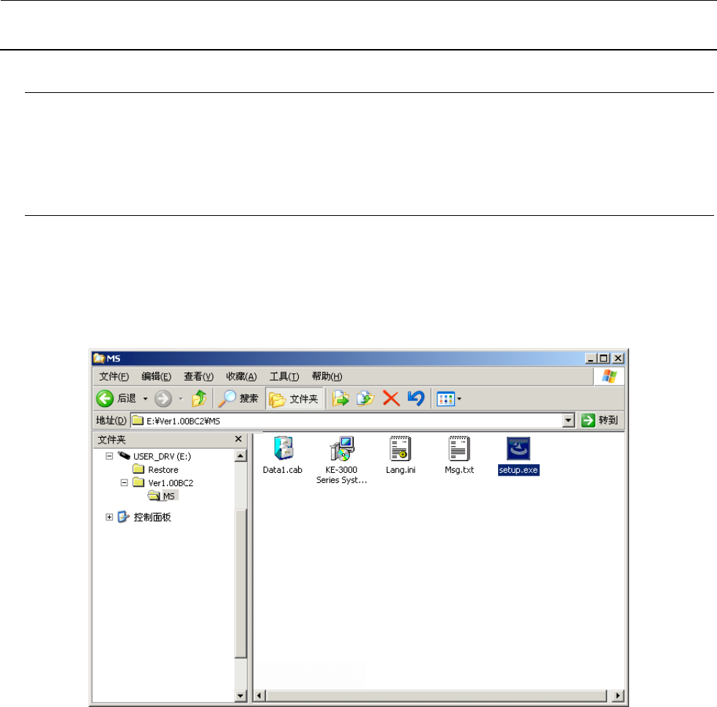This screenshot has height=707, width=717.
Task: Select the setup.exe file icon
Action: 518,449
